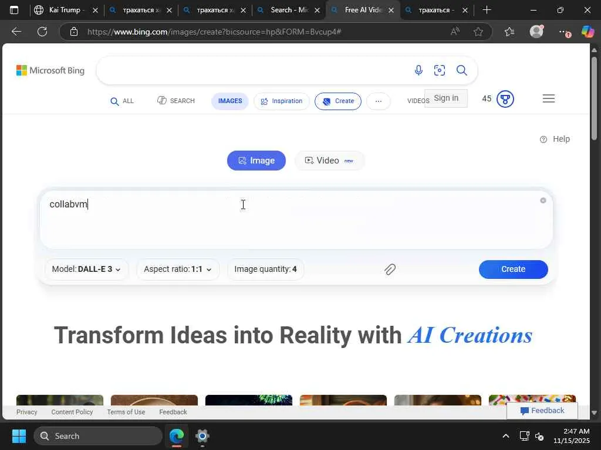Open the Inspiration tab

point(282,101)
